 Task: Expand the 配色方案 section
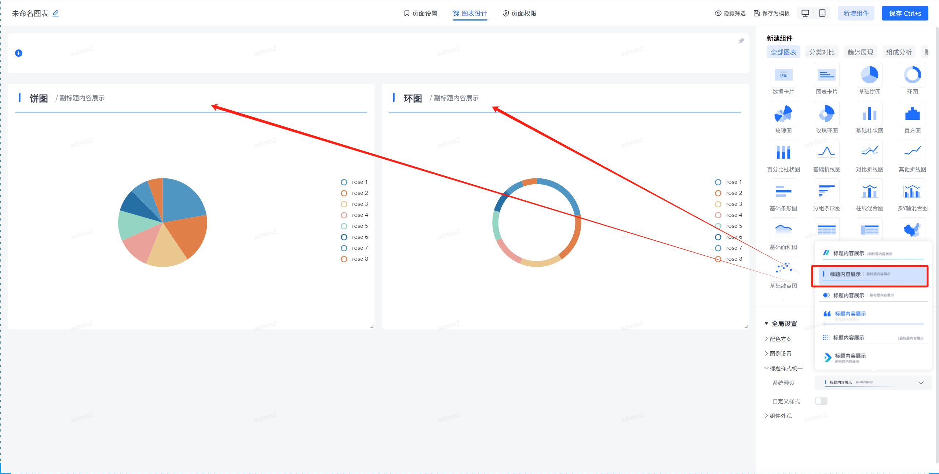[780, 339]
